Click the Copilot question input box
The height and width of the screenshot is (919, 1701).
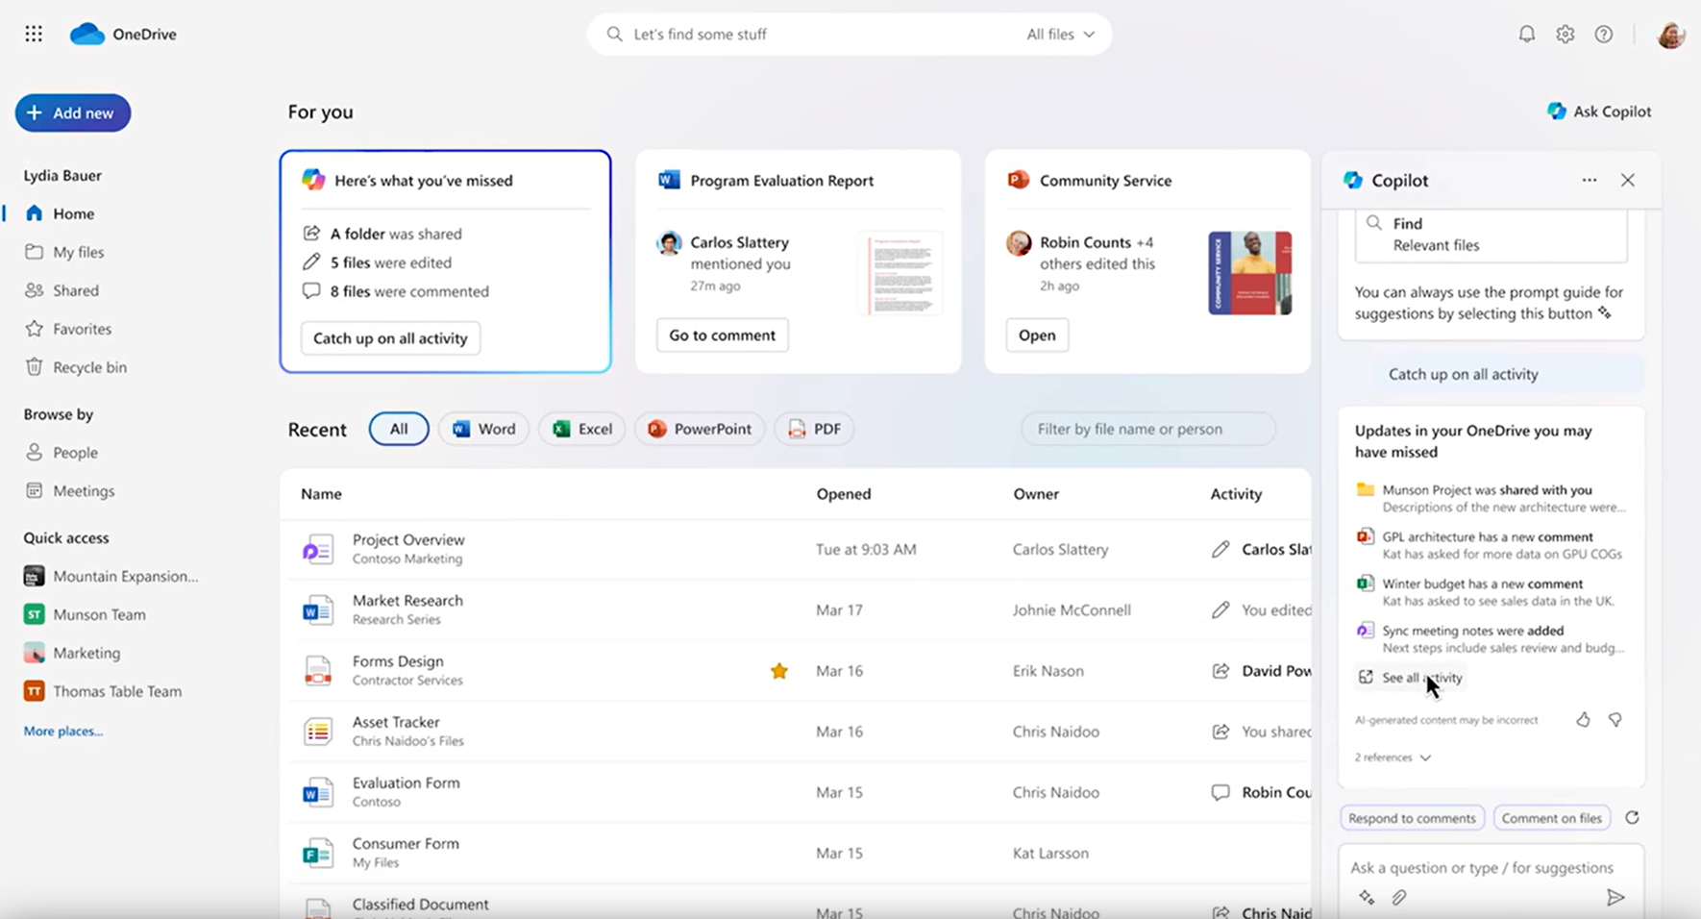pyautogui.click(x=1491, y=867)
